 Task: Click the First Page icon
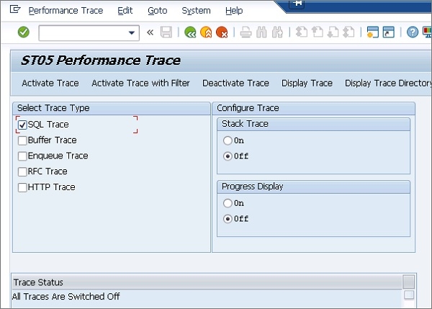[x=302, y=32]
